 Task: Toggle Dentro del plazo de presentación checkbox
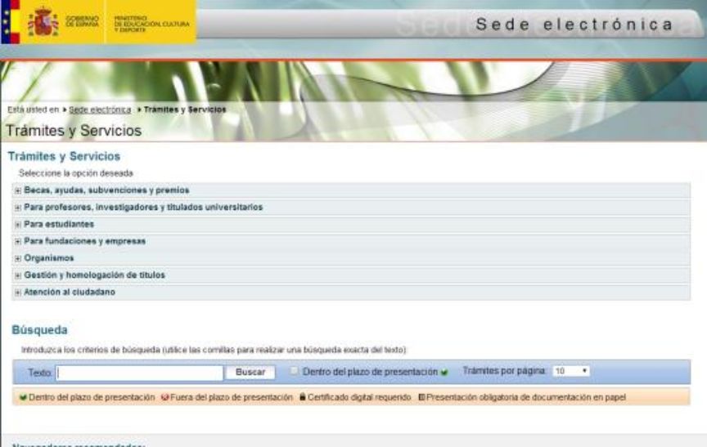pos(294,371)
